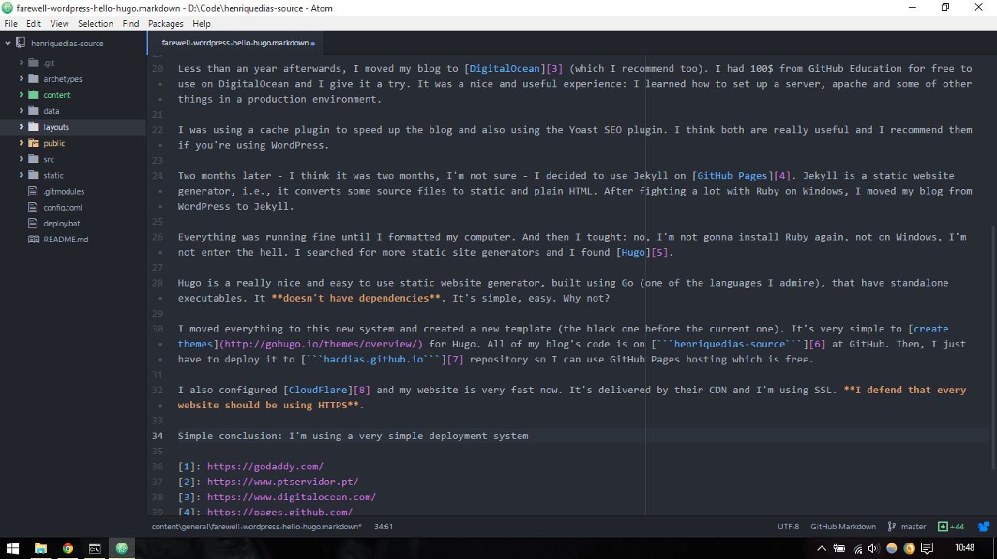Click the layouts folder icon

(33, 127)
